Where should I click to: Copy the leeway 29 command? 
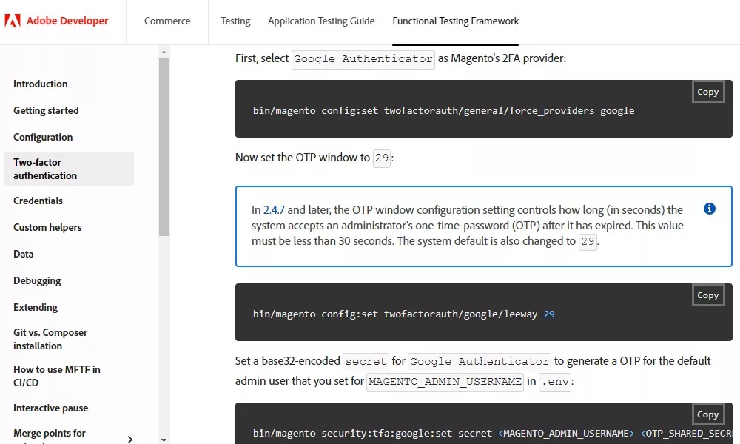(707, 295)
